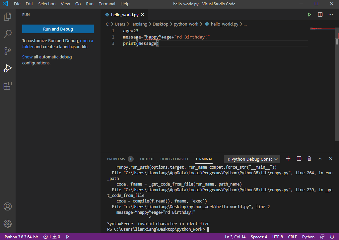Change end of line sequence CRLF
339x240 pixels.
coord(292,237)
